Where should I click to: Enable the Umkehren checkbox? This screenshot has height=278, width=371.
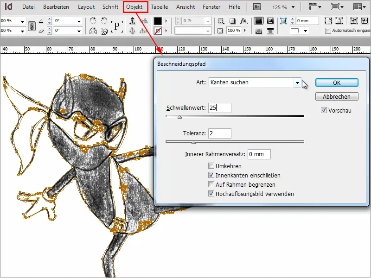coord(210,166)
